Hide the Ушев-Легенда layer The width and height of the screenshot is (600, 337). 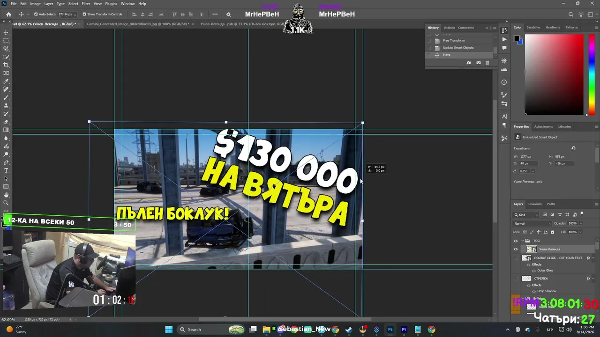(516, 249)
